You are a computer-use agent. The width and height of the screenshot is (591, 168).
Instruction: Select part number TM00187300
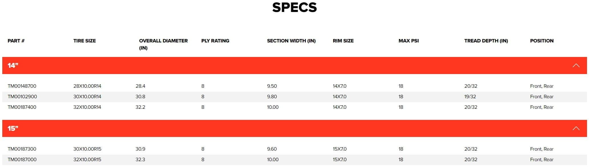[22, 149]
